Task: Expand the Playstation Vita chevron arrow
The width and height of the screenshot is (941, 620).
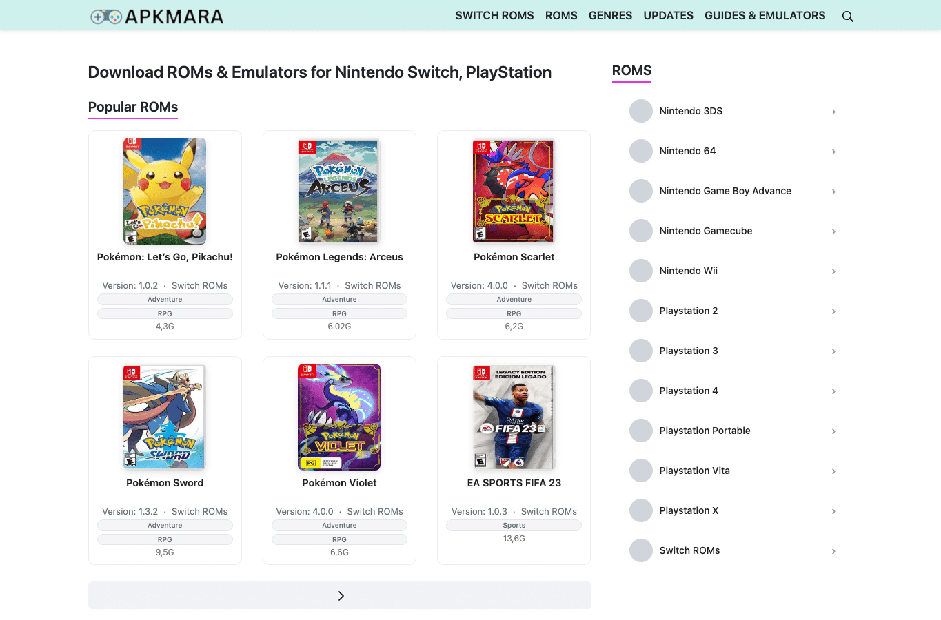Action: (833, 471)
